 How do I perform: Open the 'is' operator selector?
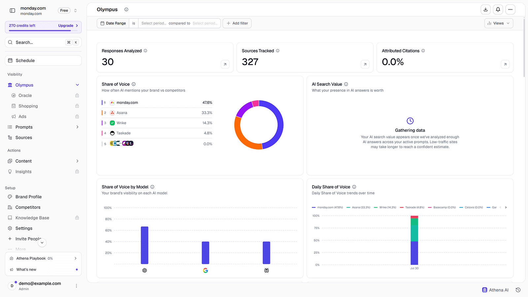pos(134,23)
